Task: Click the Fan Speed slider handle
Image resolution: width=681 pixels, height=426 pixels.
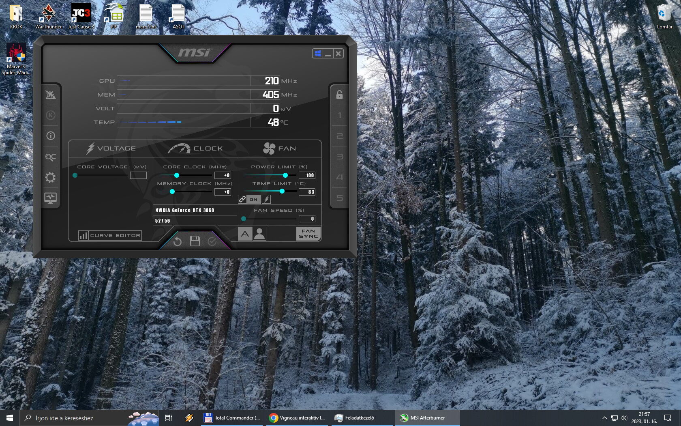Action: (244, 219)
